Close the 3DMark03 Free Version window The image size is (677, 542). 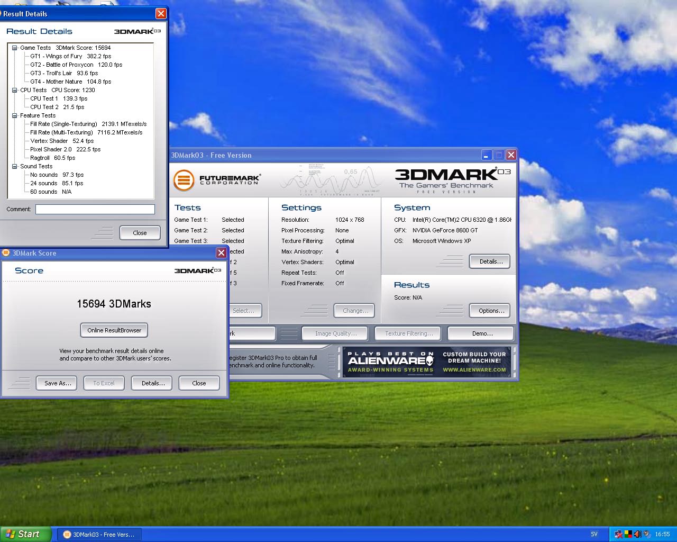511,155
